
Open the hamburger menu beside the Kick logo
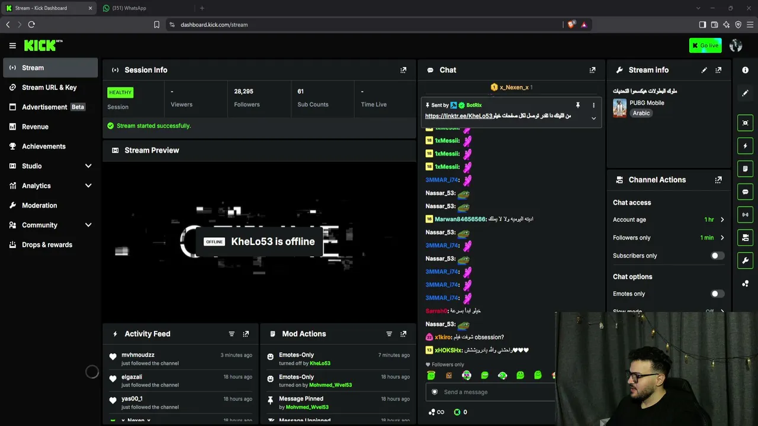pos(12,46)
